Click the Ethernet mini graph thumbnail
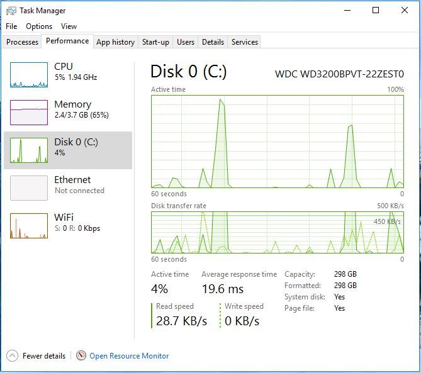 point(29,188)
